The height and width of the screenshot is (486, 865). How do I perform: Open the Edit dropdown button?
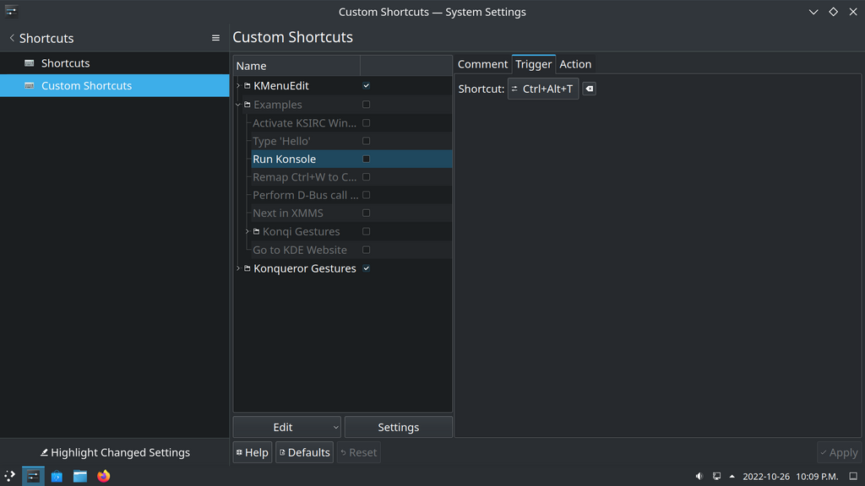click(x=286, y=427)
